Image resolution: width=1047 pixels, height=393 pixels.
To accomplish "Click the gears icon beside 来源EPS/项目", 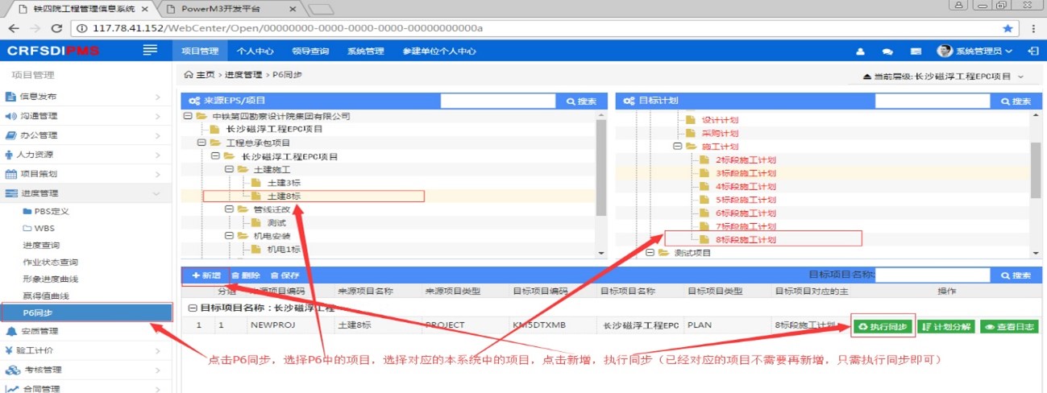I will point(194,101).
